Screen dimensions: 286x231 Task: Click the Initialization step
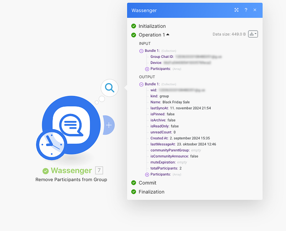[152, 26]
